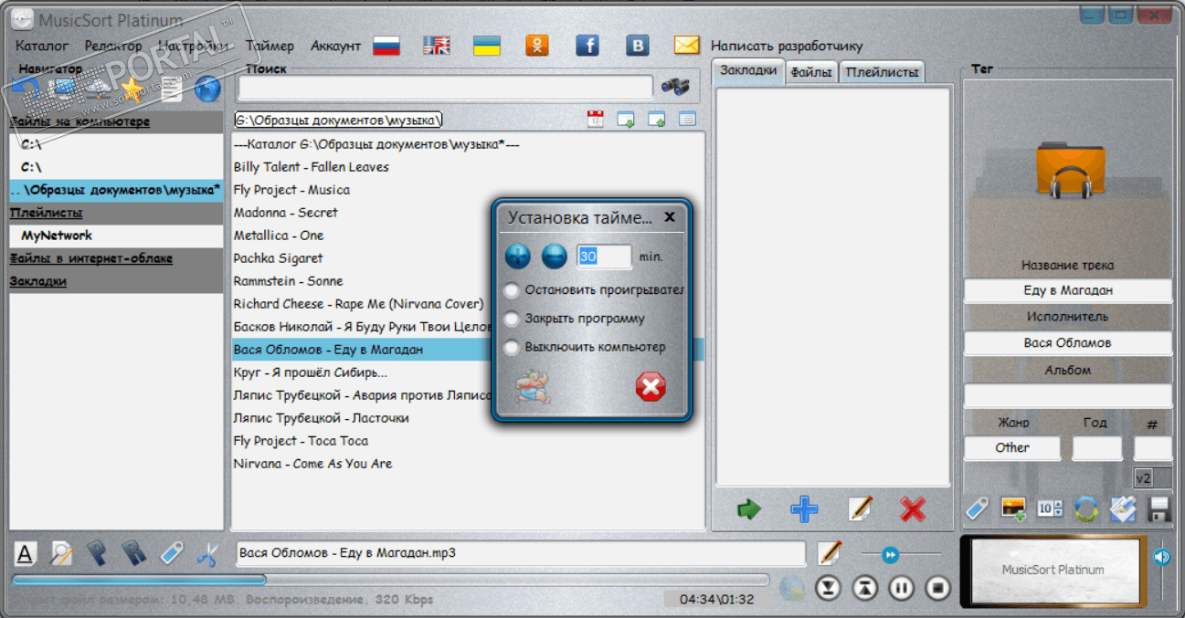Click the underlined letter A tool icon
This screenshot has height=618, width=1185.
25,553
